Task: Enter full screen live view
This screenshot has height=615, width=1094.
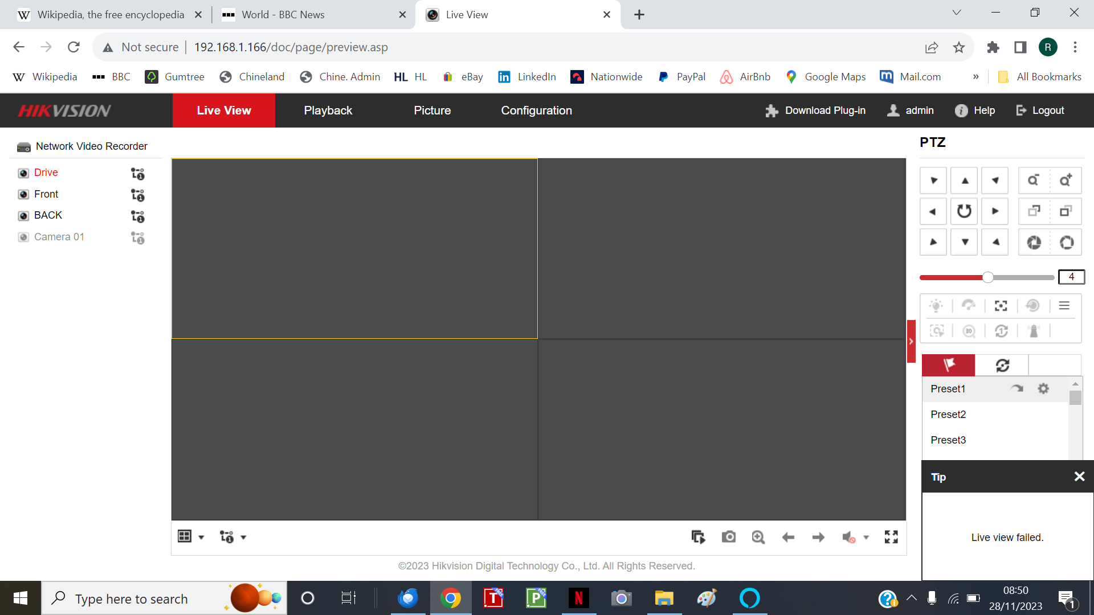Action: tap(891, 537)
